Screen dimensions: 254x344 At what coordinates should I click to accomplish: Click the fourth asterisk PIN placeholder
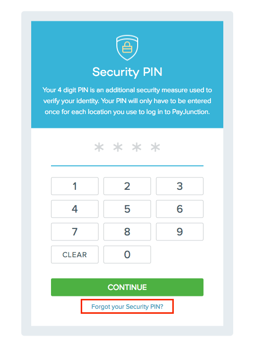(x=155, y=147)
